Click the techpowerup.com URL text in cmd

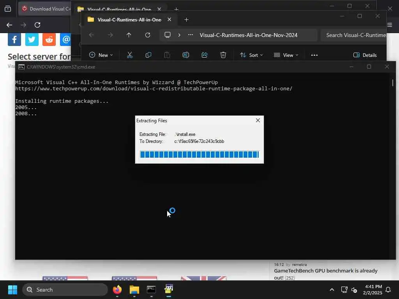coord(154,88)
